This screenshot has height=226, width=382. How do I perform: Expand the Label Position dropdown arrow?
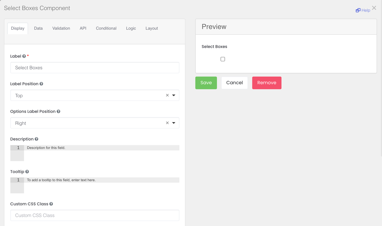point(174,95)
